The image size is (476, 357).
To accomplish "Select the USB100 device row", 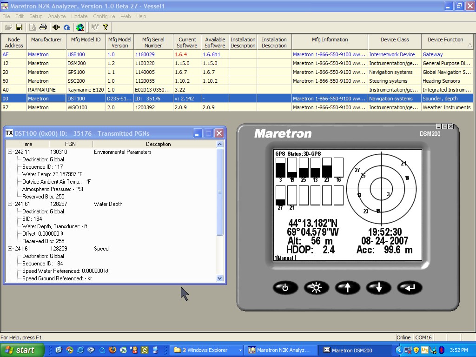I will coord(237,54).
